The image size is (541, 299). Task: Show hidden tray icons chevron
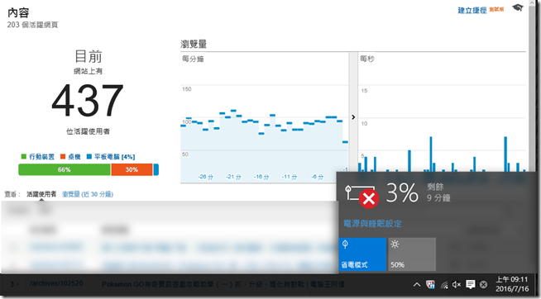[x=417, y=284]
